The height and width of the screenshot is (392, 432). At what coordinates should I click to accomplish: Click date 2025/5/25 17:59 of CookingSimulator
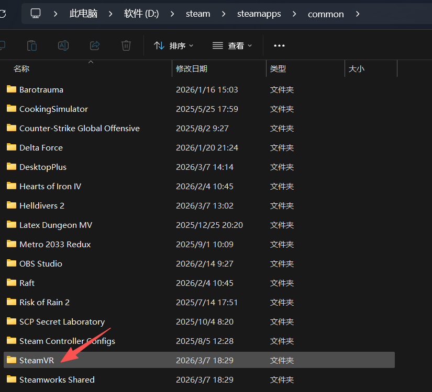207,109
